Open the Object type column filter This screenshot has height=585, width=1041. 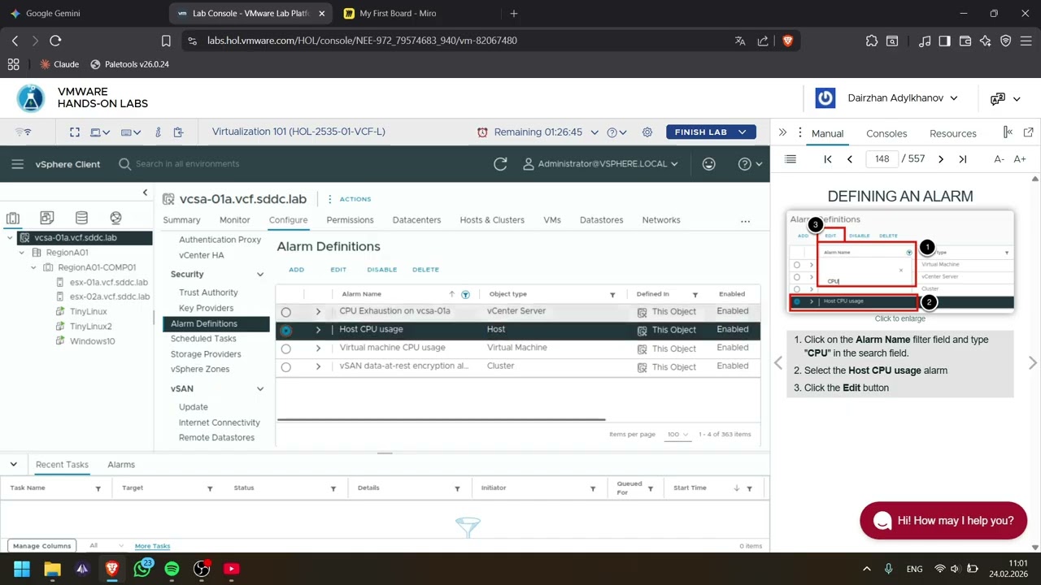pyautogui.click(x=612, y=295)
